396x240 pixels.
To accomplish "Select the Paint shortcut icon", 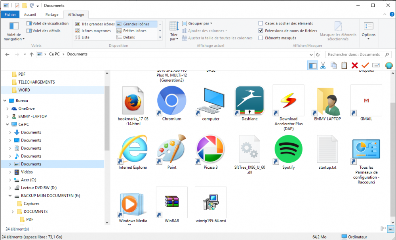I will coord(172,149).
